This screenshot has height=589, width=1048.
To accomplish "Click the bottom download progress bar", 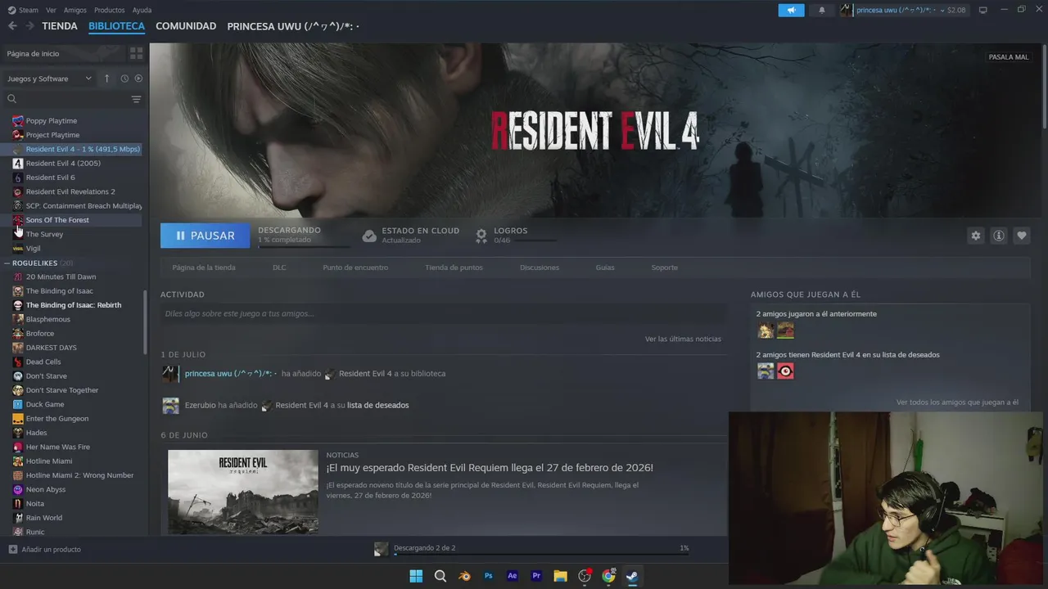I will coord(541,554).
